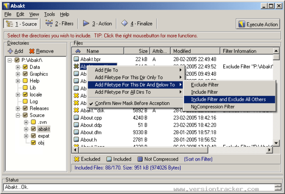Toggle the Graphics folder checkbox
This screenshot has height=194, width=285.
25,74
